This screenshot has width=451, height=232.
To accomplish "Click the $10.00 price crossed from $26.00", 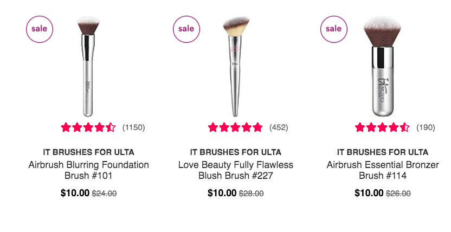I will pos(369,193).
